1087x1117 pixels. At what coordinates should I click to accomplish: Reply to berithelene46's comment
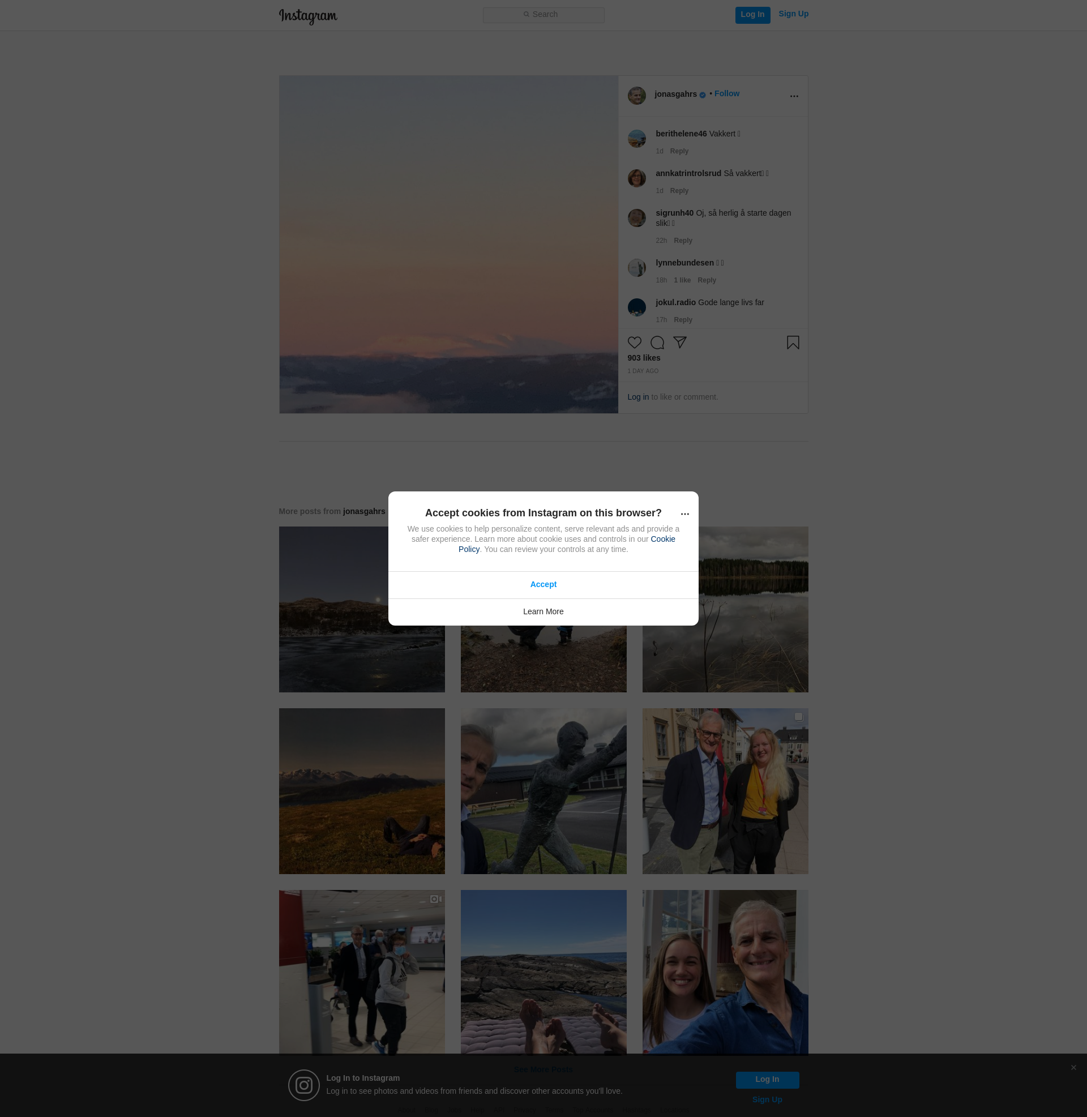coord(679,151)
